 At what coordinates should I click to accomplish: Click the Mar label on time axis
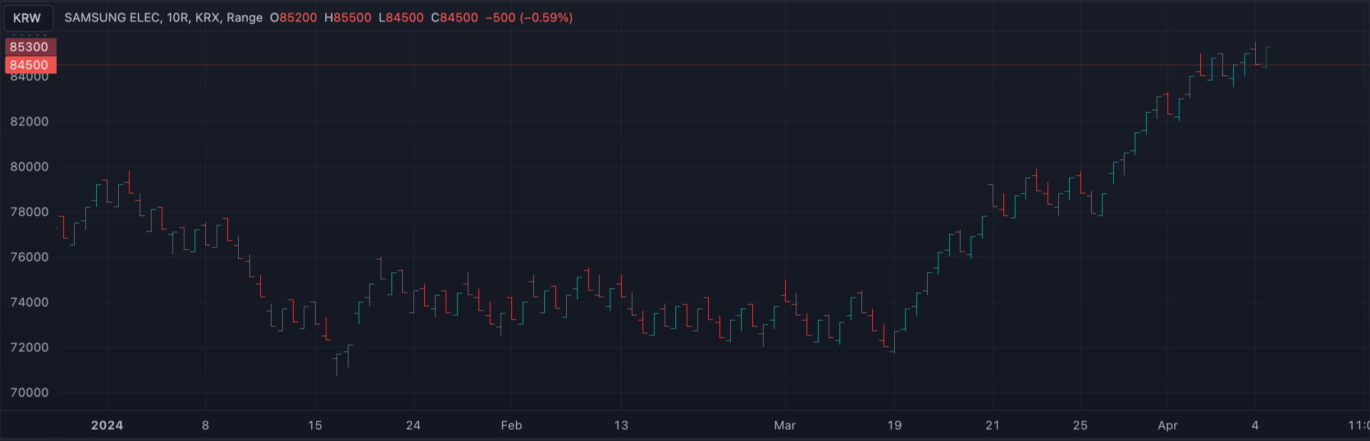(785, 425)
